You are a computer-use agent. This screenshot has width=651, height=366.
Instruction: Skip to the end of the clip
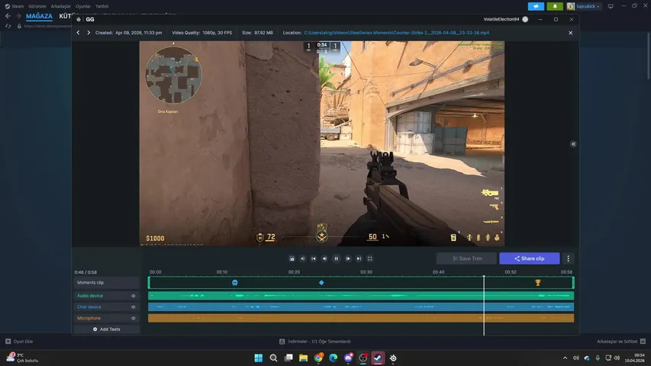pyautogui.click(x=359, y=258)
